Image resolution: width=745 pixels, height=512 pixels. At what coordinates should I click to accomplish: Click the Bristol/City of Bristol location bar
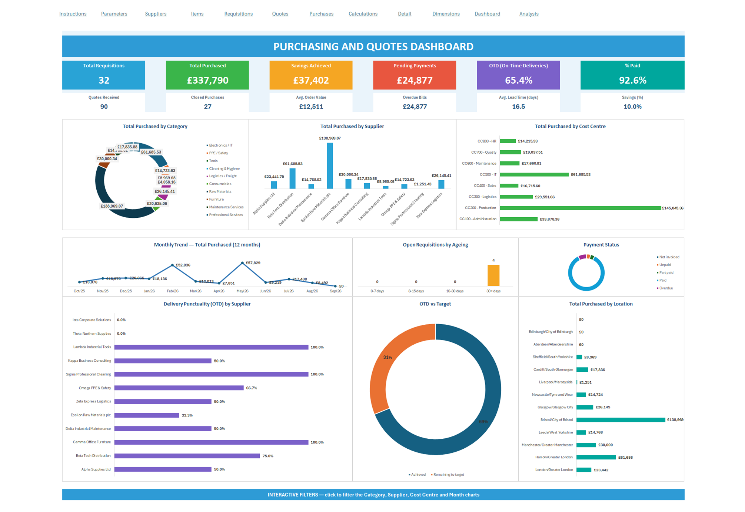[621, 420]
